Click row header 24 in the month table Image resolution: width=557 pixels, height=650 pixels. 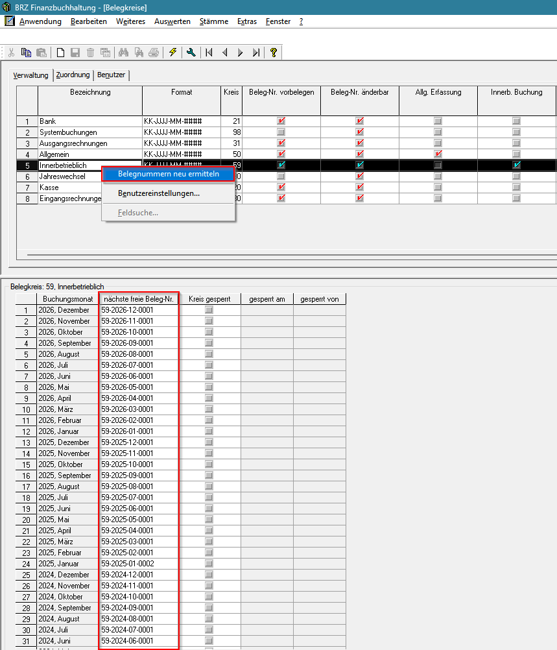click(26, 564)
